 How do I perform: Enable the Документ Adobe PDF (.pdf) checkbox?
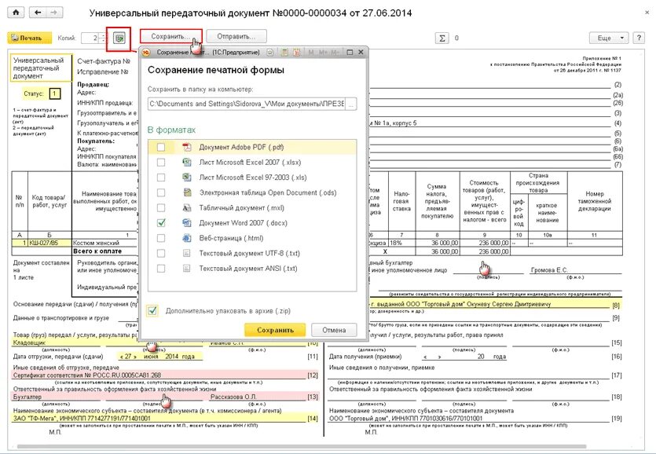(161, 148)
